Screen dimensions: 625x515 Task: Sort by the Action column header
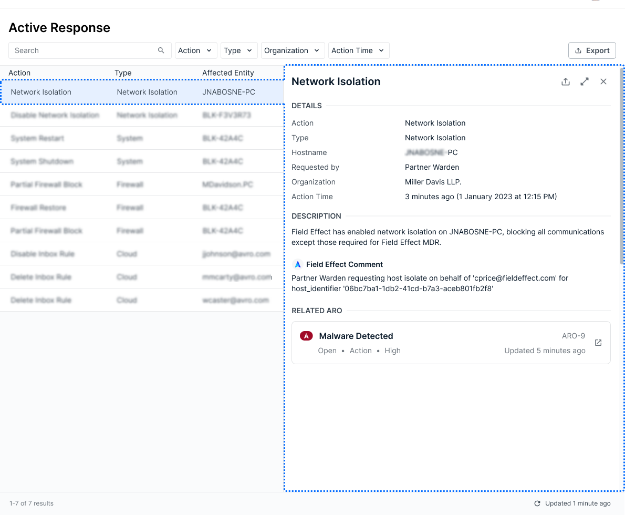[x=19, y=73]
